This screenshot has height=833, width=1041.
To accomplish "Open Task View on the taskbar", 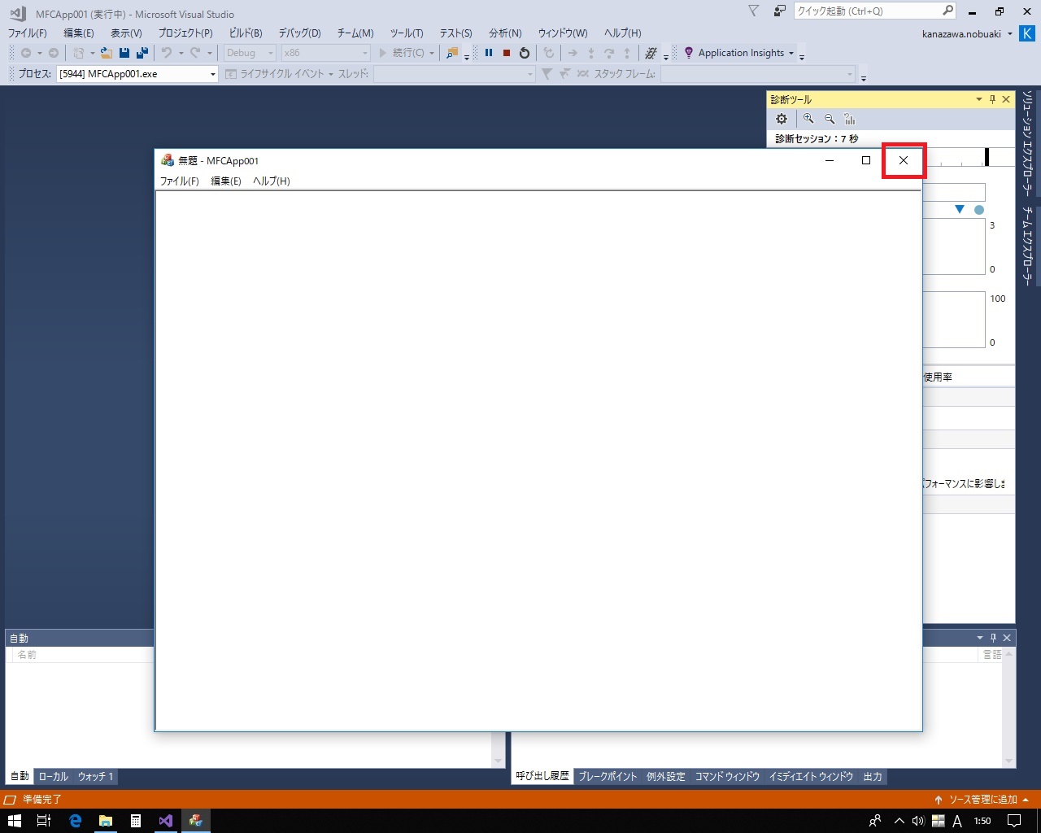I will tap(44, 821).
